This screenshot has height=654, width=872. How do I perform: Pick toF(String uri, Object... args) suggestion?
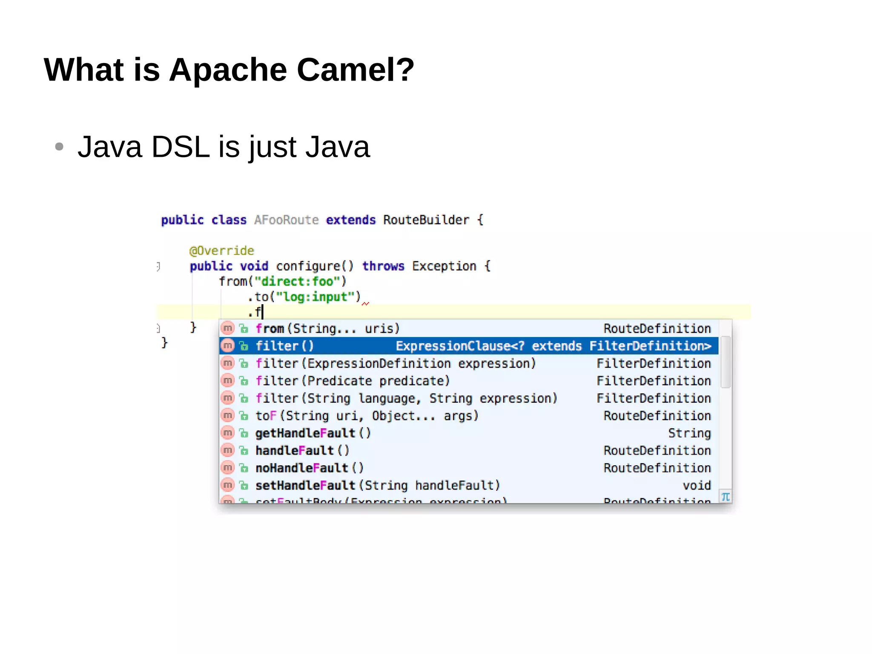pos(367,415)
